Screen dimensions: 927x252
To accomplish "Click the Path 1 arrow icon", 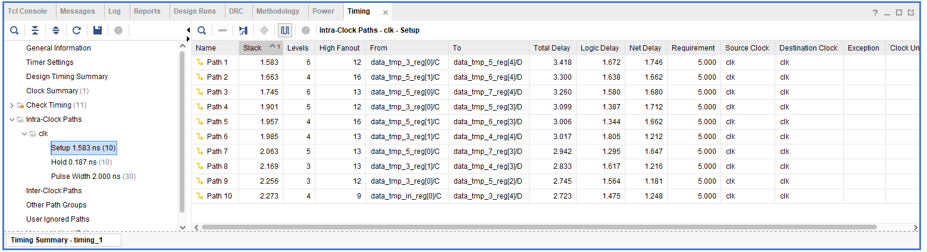I will [x=200, y=62].
